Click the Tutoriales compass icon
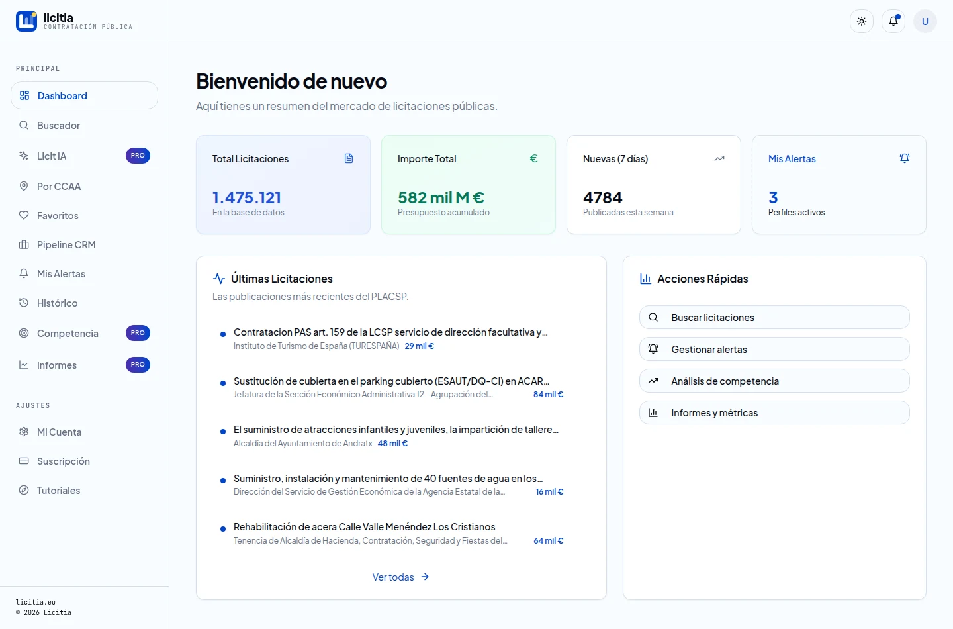This screenshot has width=953, height=629. tap(24, 490)
